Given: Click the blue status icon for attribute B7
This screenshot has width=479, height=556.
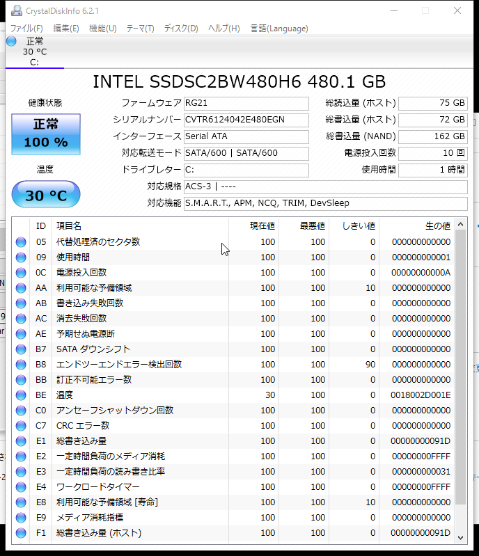Looking at the screenshot, I should point(21,349).
